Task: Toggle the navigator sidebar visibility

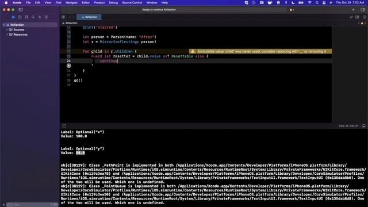Action: coord(21,10)
